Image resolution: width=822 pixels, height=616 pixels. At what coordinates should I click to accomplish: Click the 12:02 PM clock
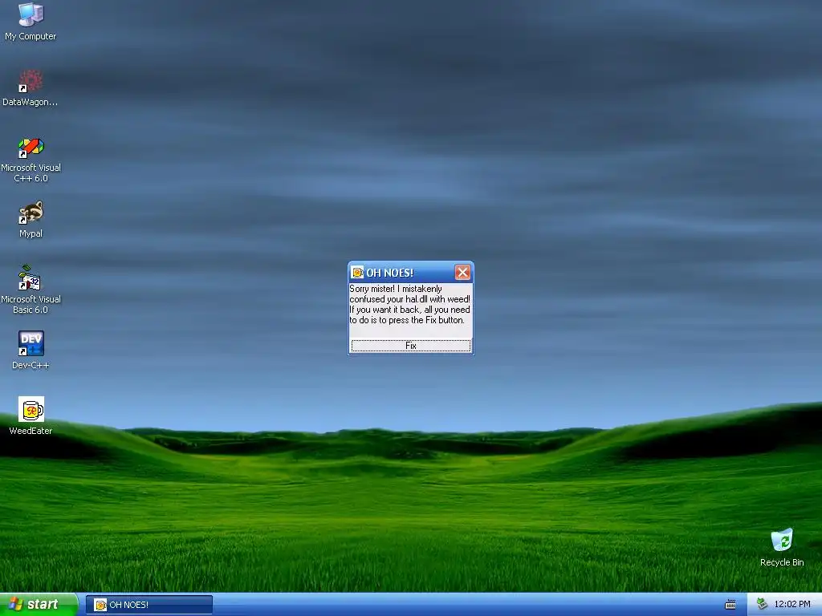[x=792, y=604]
